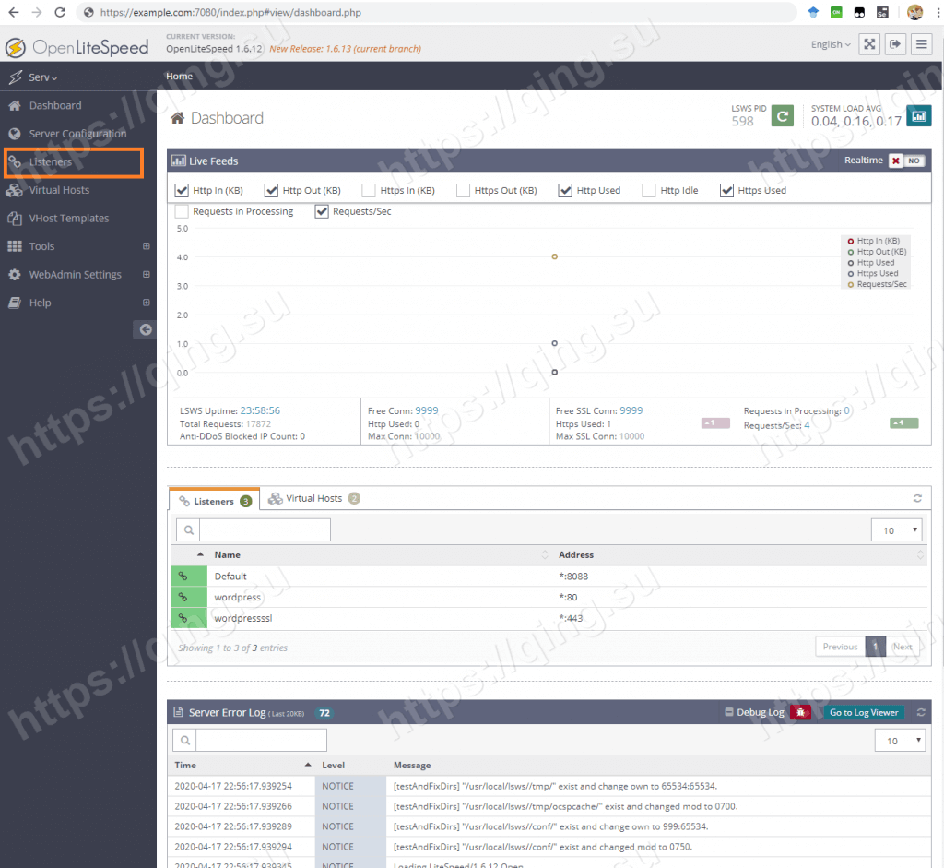
Task: Click the New Release 1.6.13 link
Action: tap(345, 49)
